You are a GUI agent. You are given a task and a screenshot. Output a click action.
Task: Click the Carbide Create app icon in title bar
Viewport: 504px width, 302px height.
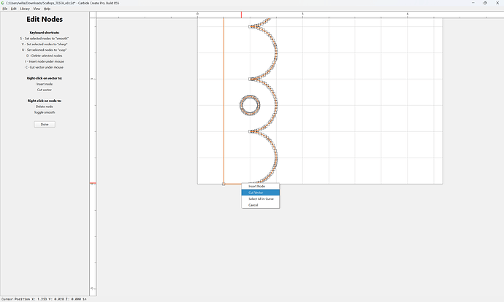click(3, 3)
